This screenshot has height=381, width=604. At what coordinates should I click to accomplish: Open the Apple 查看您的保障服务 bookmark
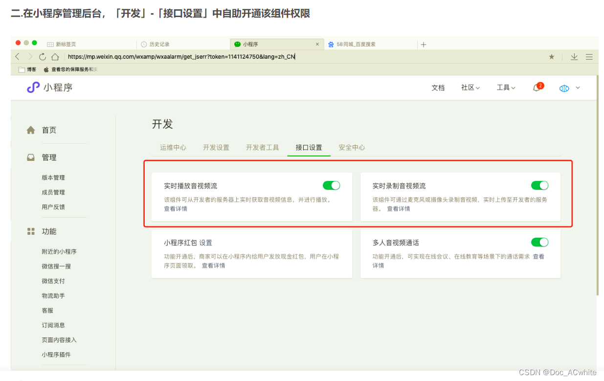pos(70,69)
